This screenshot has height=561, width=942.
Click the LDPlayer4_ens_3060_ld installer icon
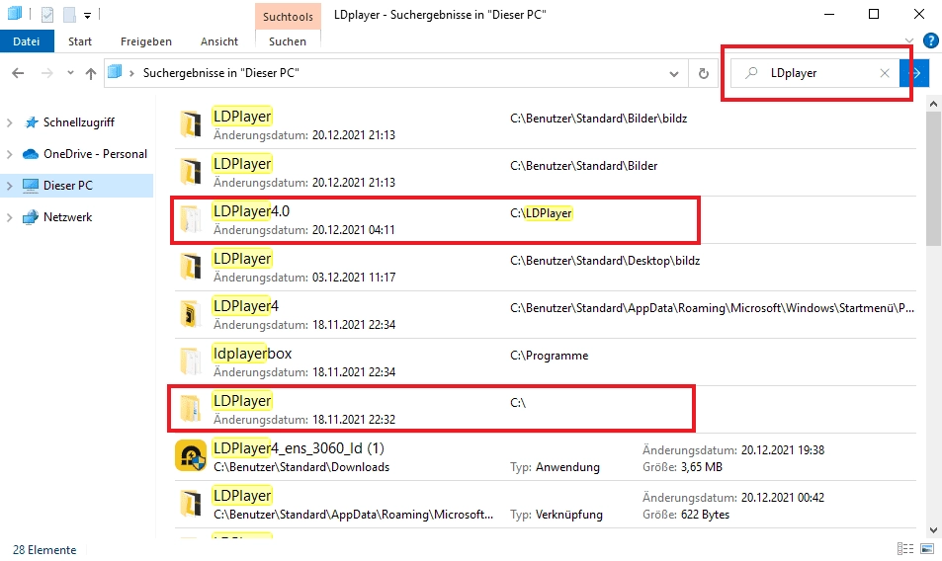pyautogui.click(x=191, y=455)
